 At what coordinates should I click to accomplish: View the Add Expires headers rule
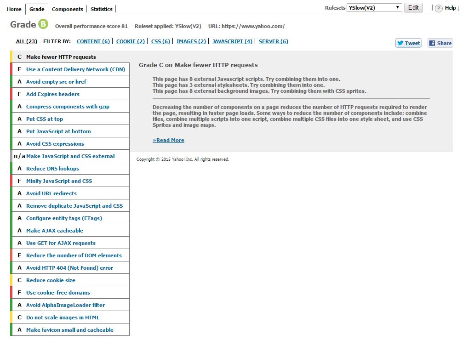[x=70, y=94]
